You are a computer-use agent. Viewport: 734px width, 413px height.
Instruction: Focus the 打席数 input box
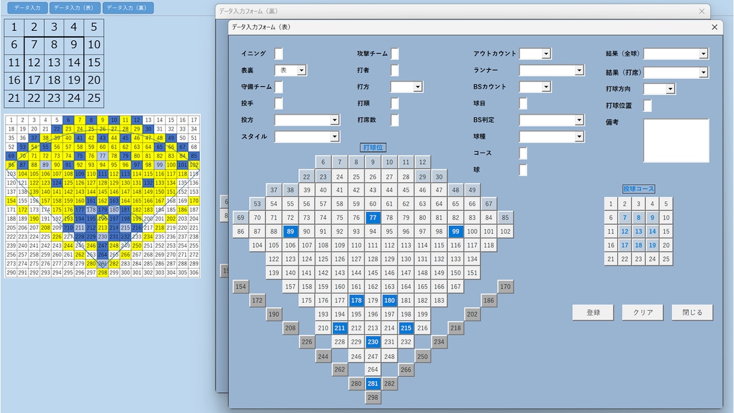coord(395,120)
